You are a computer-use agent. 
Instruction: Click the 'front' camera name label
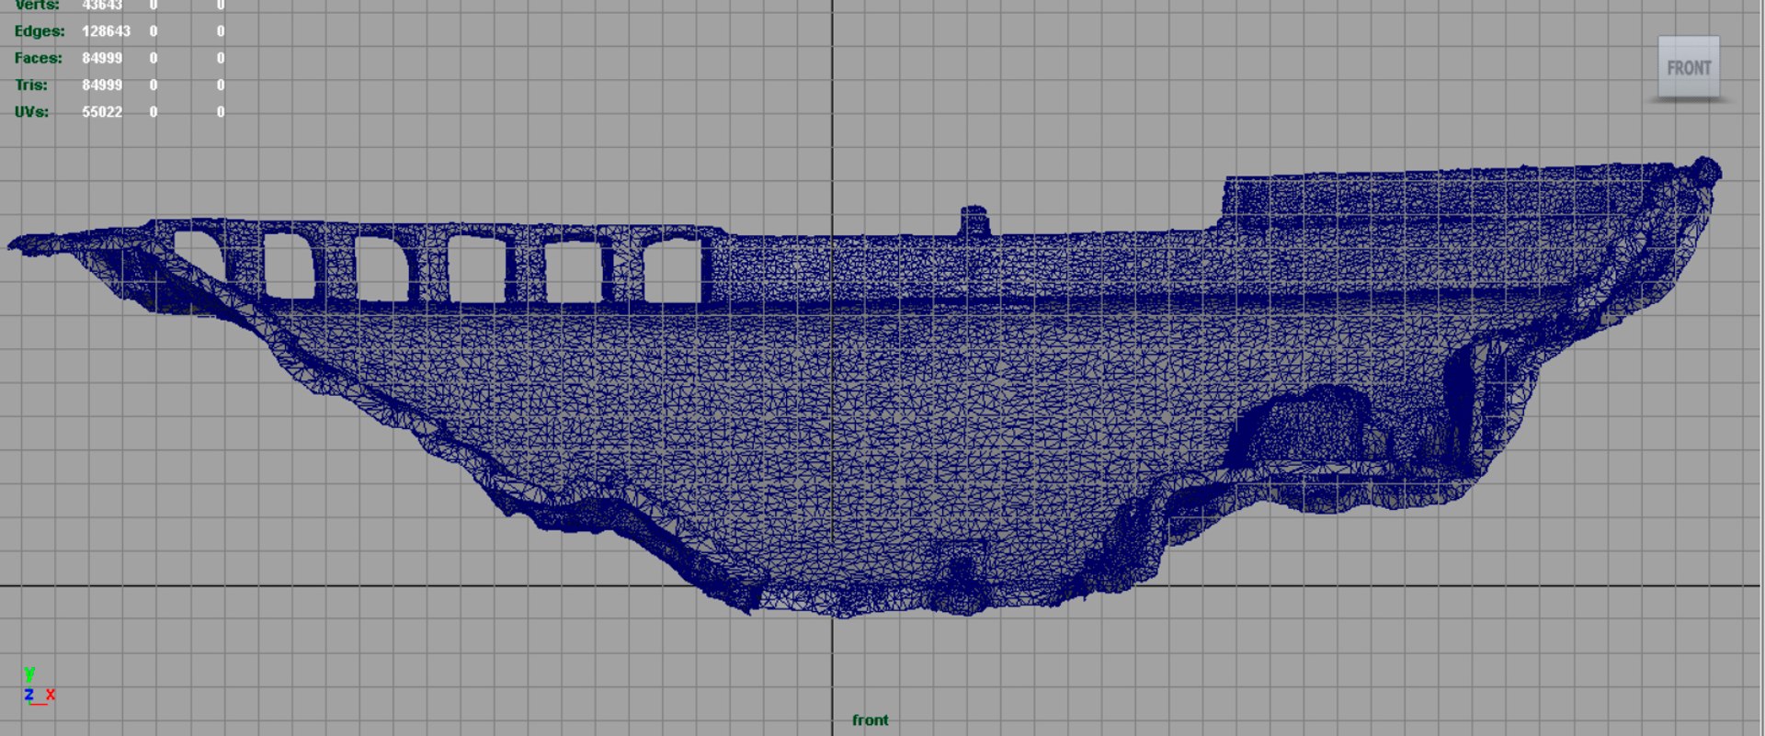click(x=870, y=720)
